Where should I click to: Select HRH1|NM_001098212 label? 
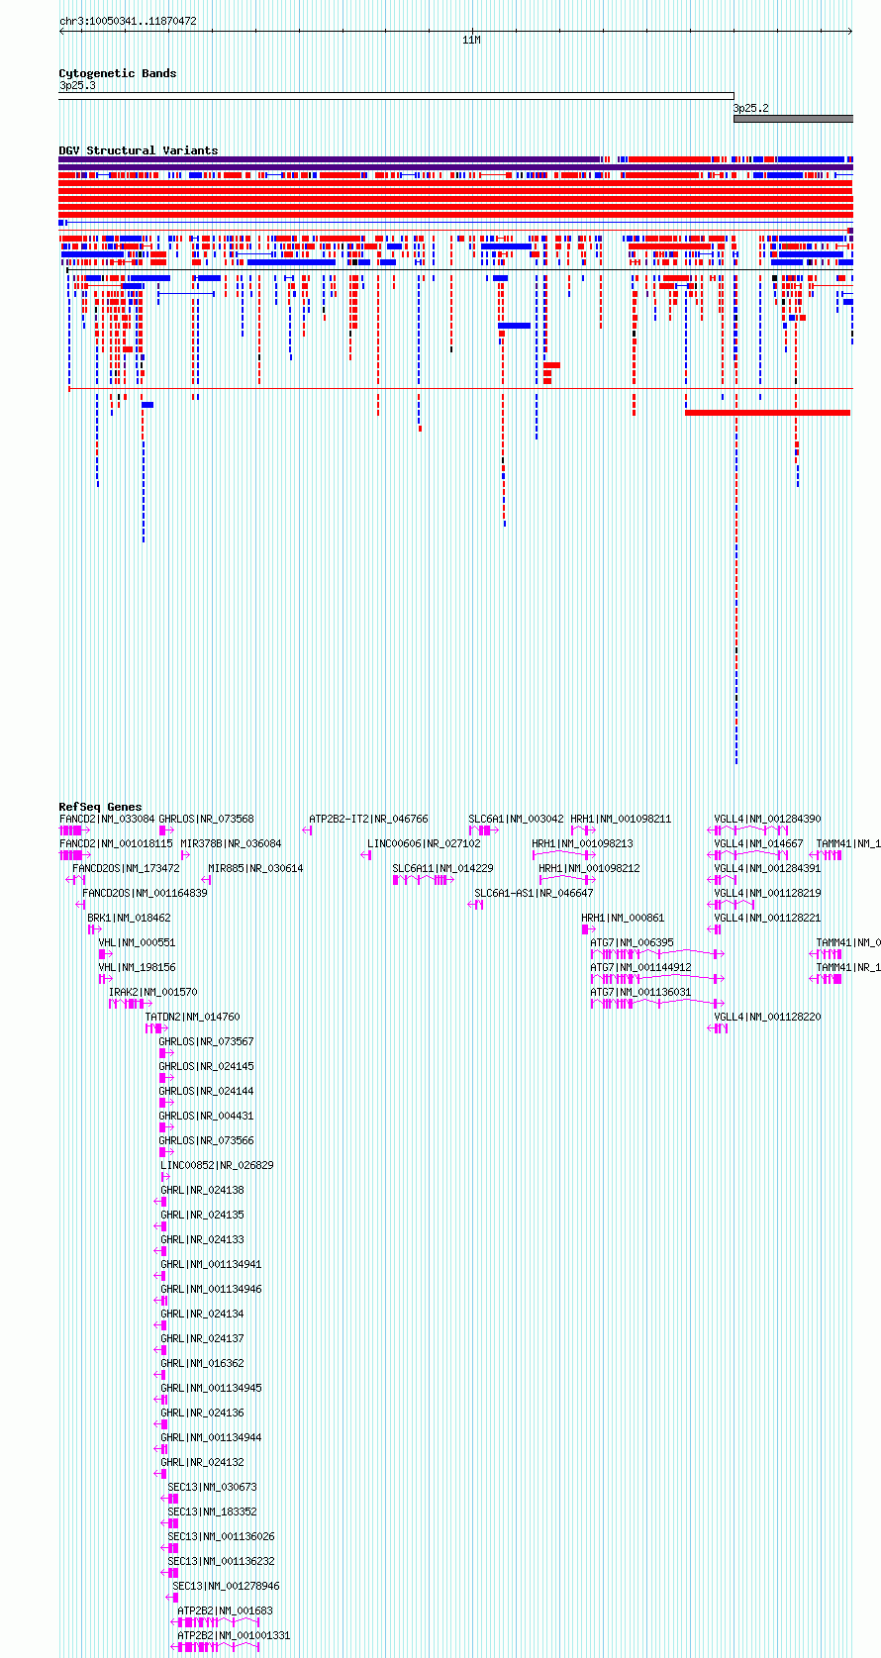[x=590, y=868]
